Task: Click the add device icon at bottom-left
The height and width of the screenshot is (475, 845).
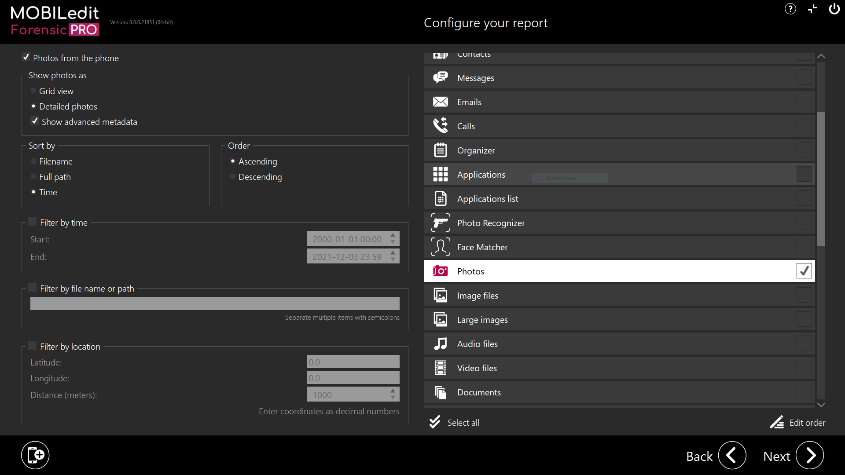Action: coord(35,455)
